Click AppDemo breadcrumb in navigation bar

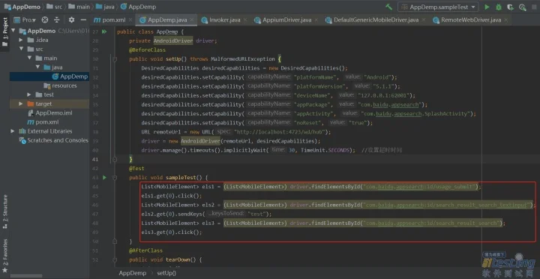(22, 7)
